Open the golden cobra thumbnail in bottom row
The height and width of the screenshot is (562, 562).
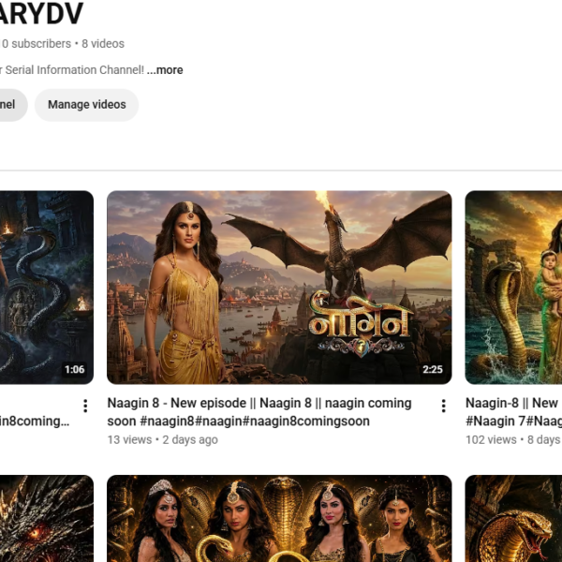tap(513, 519)
